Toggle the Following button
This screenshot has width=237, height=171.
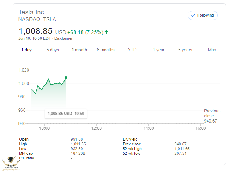tap(203, 16)
